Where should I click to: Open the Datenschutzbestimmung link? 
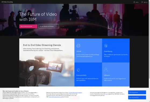pos(55,97)
